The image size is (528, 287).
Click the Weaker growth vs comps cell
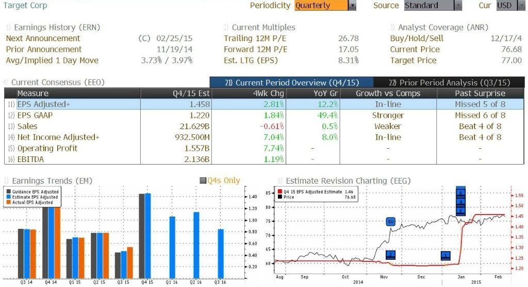pos(388,127)
